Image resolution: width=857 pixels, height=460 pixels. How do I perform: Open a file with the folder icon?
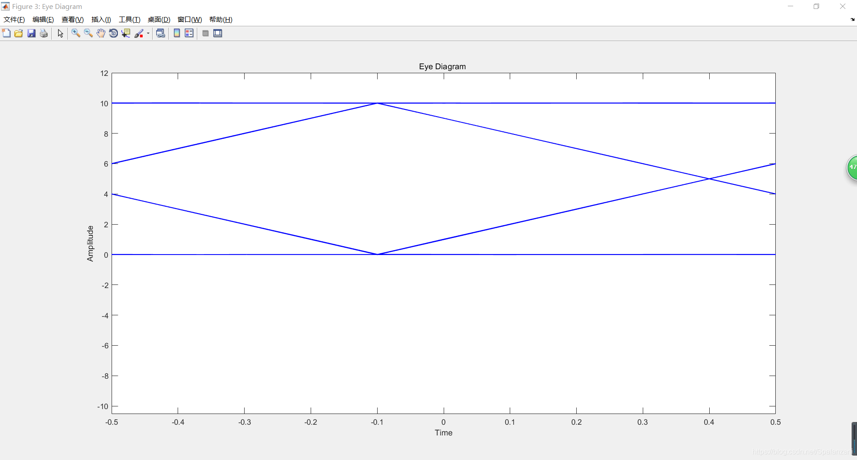tap(19, 33)
